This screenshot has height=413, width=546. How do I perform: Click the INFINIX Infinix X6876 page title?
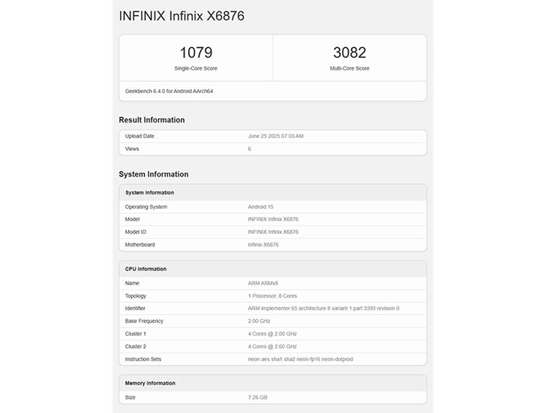point(181,16)
